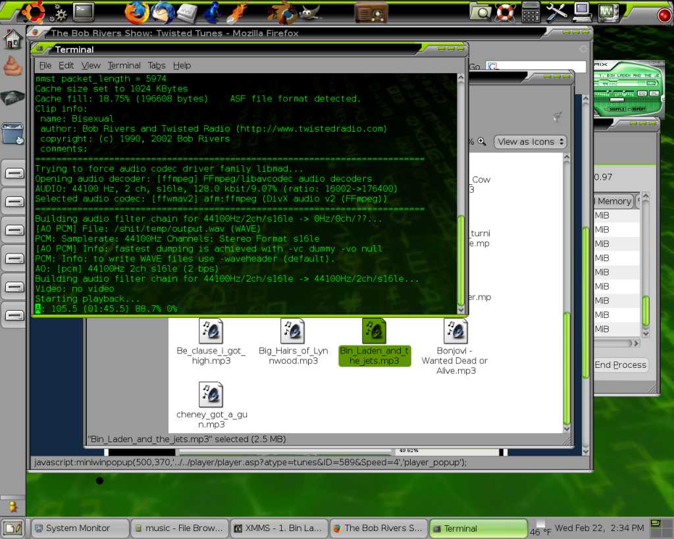Open the Help menu in Terminal
The height and width of the screenshot is (539, 674).
point(182,65)
